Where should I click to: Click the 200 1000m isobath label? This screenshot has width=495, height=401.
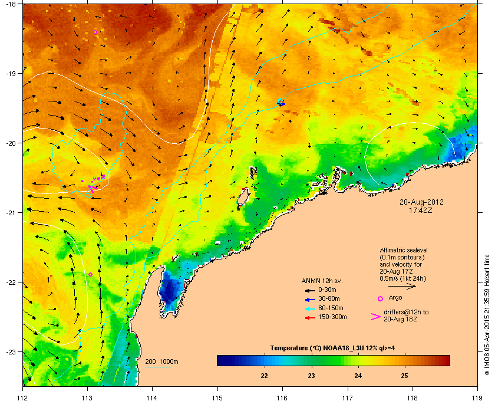(x=161, y=362)
